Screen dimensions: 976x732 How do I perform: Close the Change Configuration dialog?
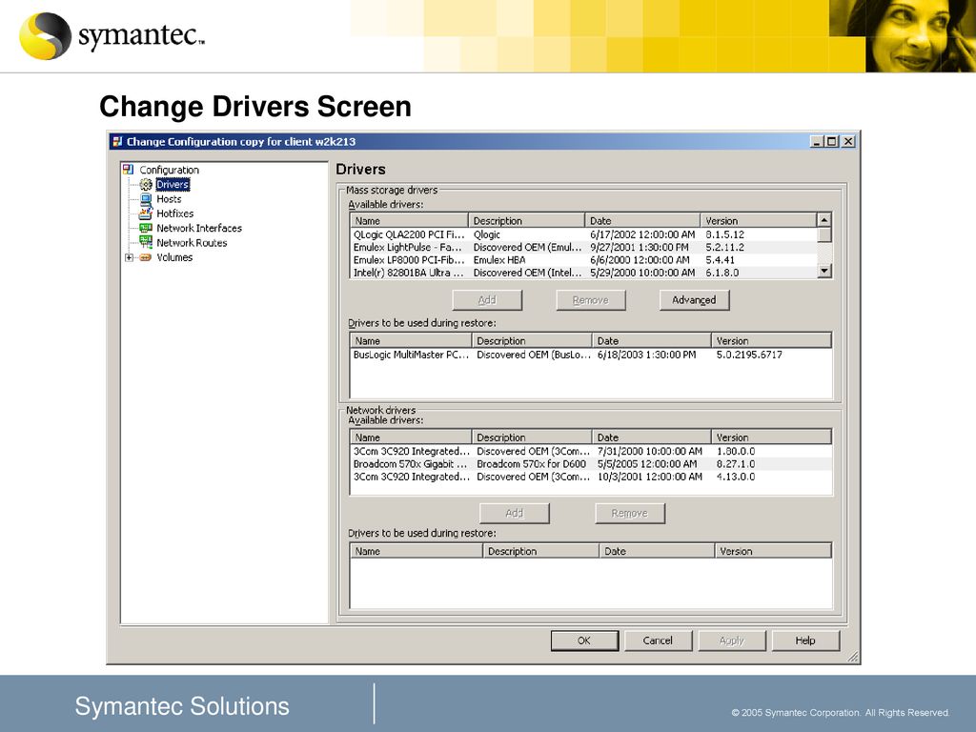pos(847,141)
